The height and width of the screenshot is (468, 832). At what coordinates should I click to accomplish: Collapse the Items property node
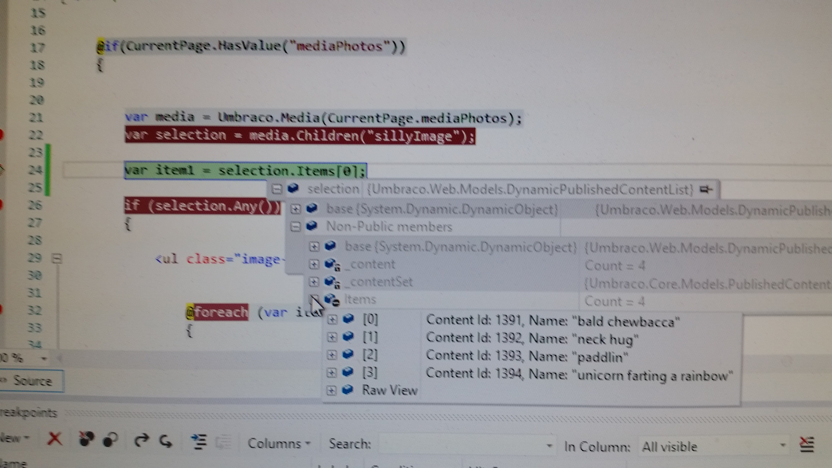[314, 300]
